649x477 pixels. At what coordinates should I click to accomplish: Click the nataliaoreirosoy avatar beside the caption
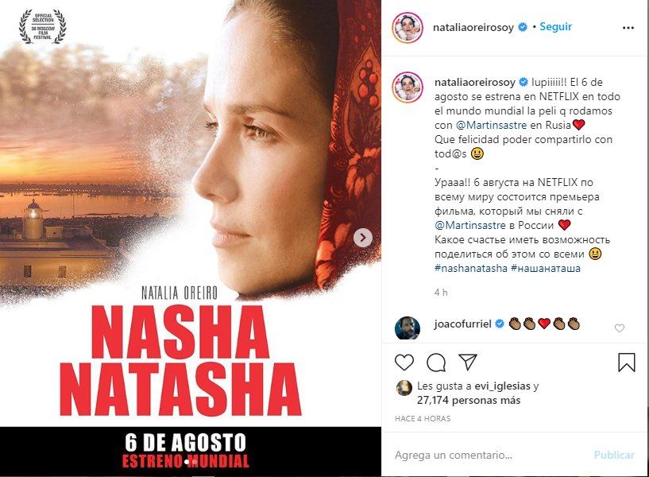tap(408, 87)
